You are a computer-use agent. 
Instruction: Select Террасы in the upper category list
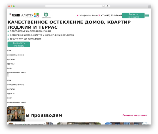pyautogui.click(x=10, y=64)
